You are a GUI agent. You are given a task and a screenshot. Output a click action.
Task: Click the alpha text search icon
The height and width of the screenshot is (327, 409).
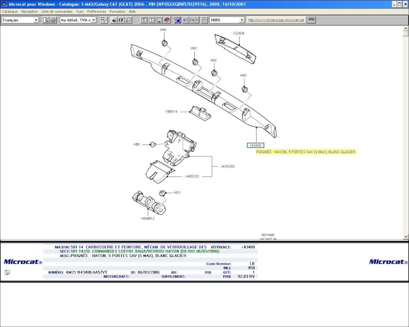(121, 20)
